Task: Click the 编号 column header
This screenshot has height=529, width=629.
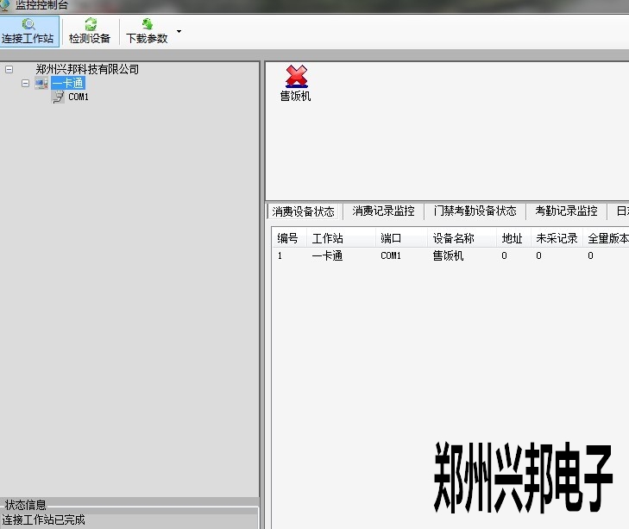Action: tap(289, 238)
